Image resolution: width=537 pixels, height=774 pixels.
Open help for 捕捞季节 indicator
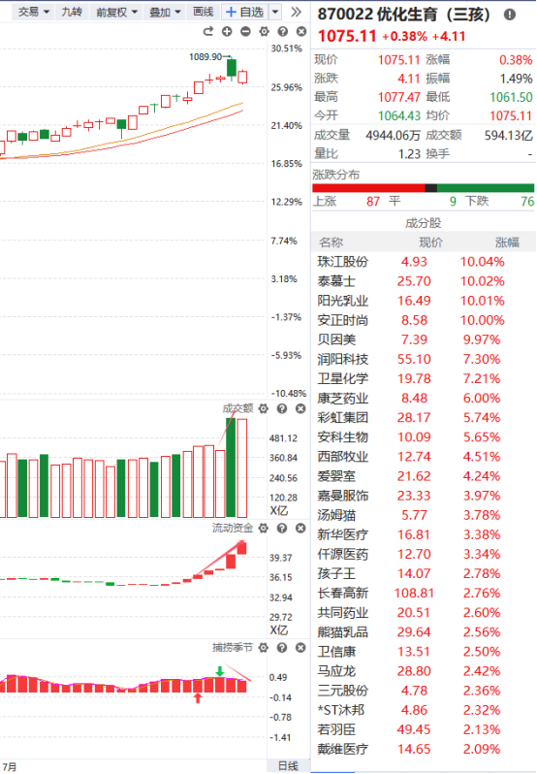[282, 647]
